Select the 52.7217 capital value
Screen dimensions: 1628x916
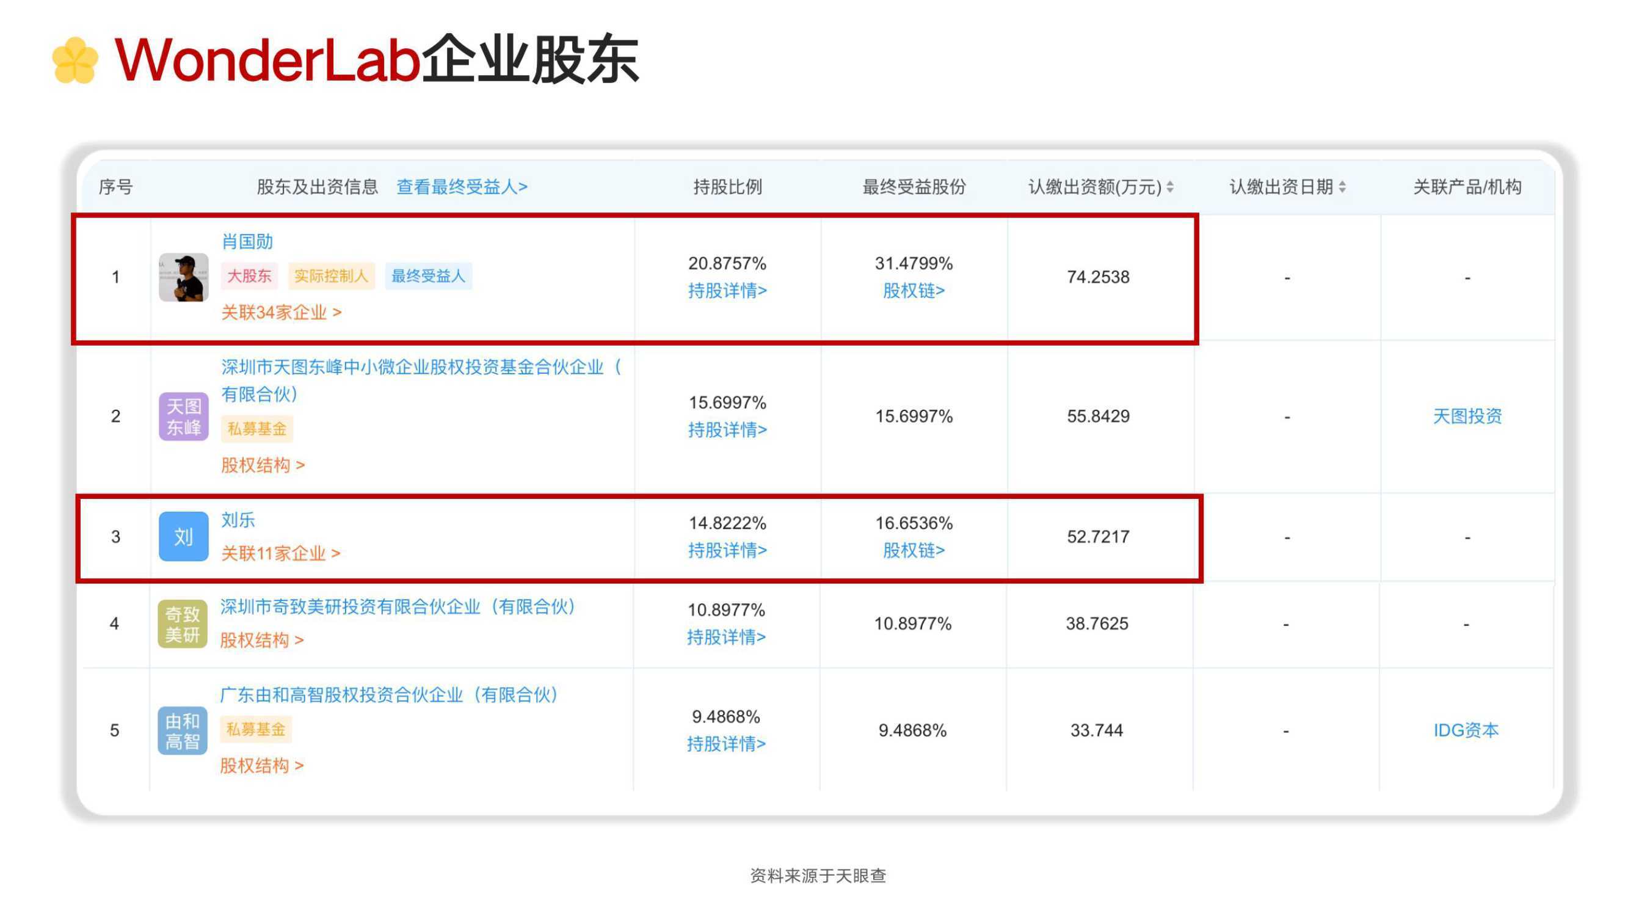tap(1099, 537)
